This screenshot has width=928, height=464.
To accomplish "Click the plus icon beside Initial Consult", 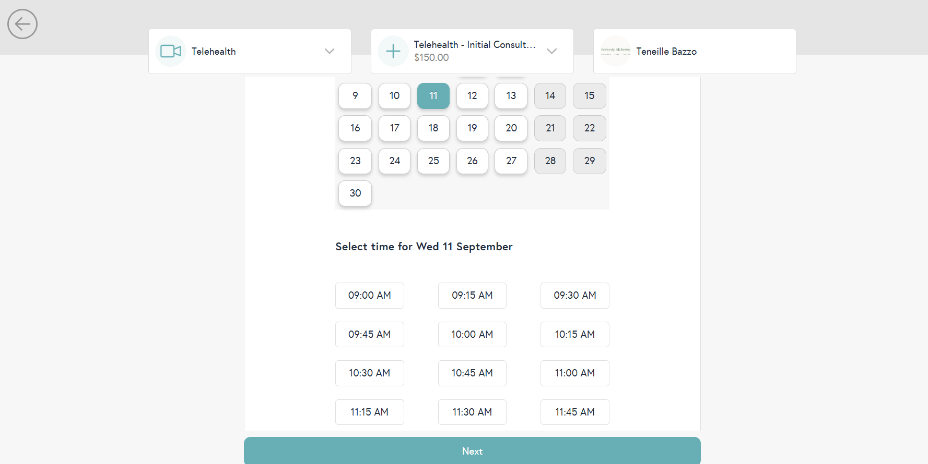I will coord(393,51).
